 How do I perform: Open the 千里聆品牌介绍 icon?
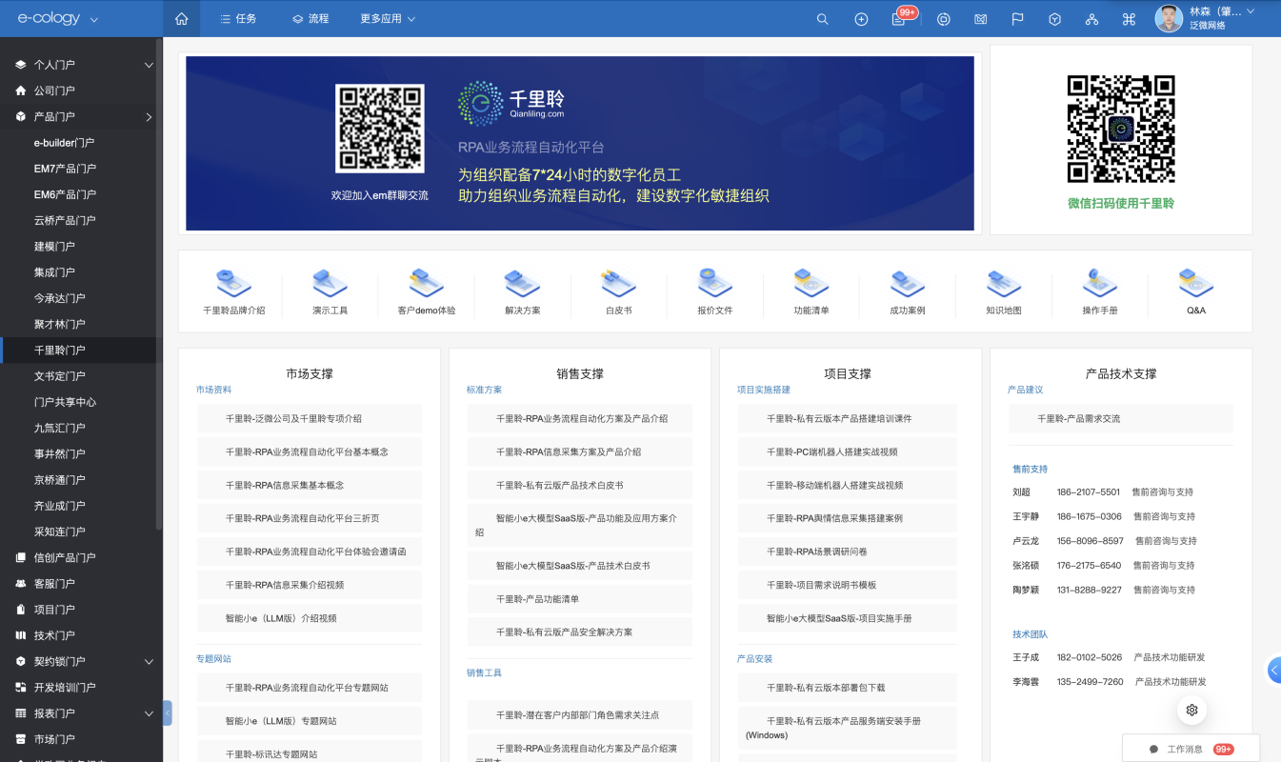coord(234,284)
